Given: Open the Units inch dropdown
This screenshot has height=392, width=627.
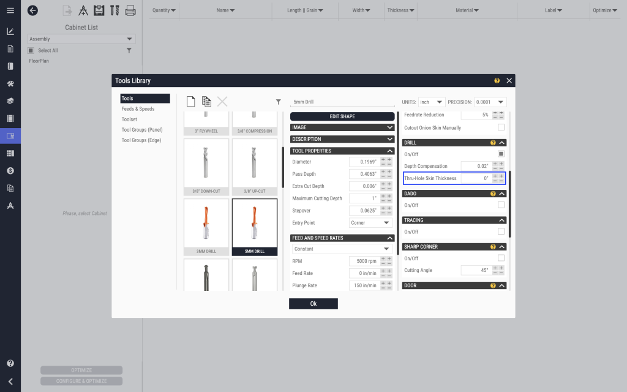Looking at the screenshot, I should (432, 102).
